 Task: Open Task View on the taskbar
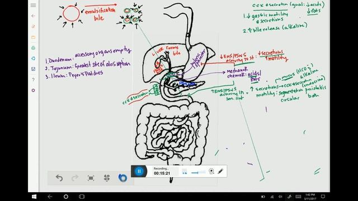pyautogui.click(x=82, y=197)
